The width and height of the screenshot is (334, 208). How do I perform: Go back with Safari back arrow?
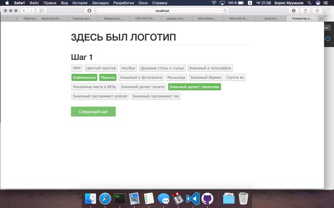(x=23, y=10)
